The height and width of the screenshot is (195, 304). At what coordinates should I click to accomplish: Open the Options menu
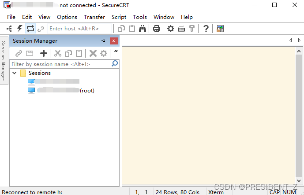pos(67,17)
